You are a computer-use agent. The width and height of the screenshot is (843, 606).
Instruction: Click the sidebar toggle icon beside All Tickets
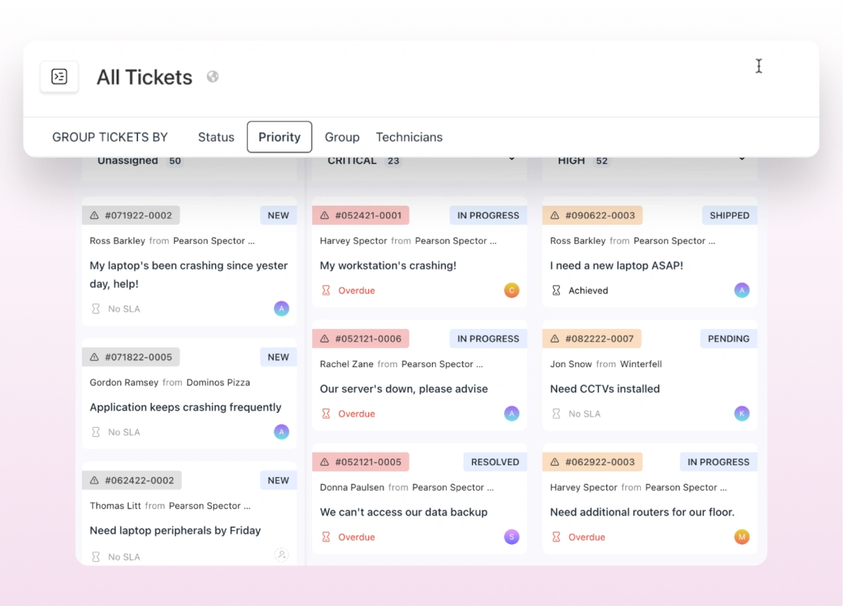59,77
